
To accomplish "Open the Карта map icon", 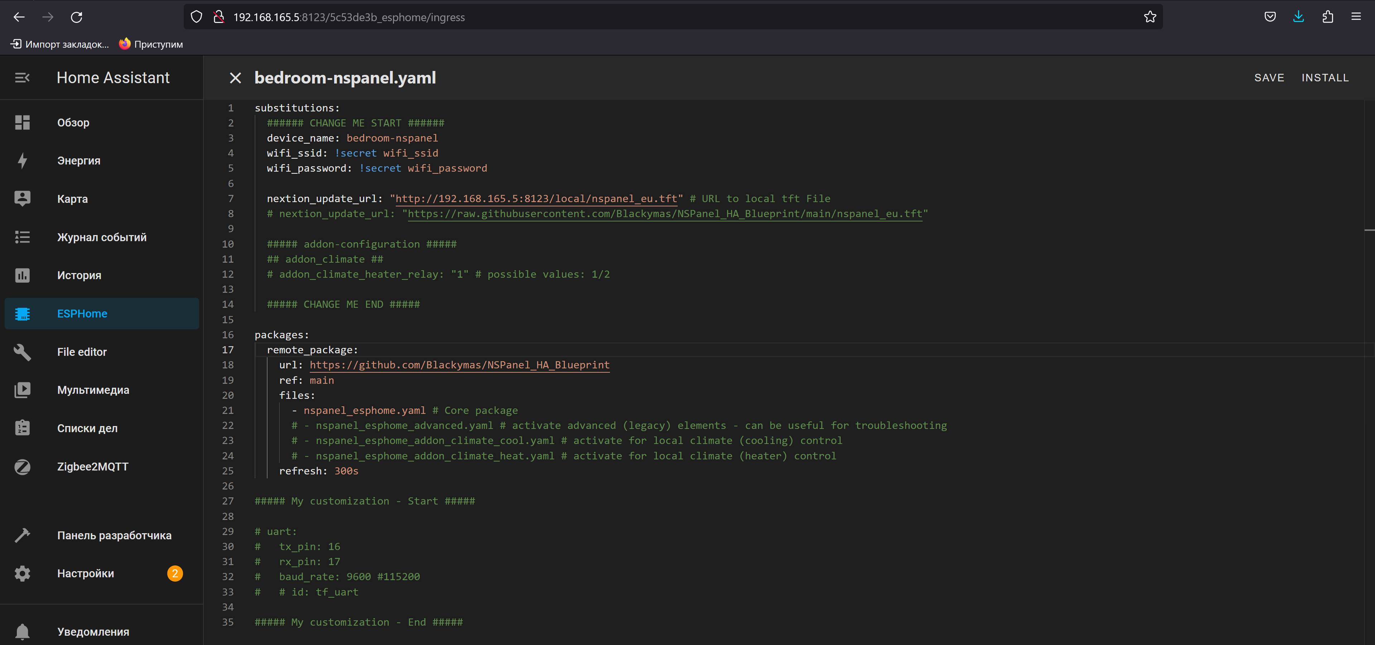I will point(23,199).
